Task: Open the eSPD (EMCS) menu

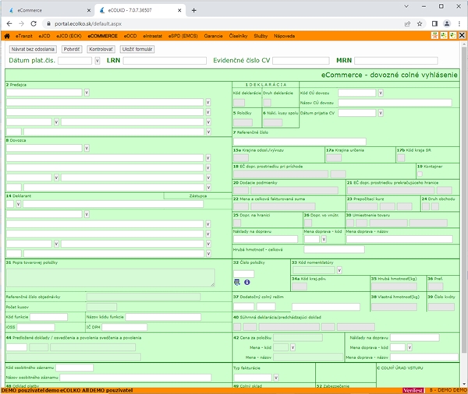Action: click(x=183, y=36)
